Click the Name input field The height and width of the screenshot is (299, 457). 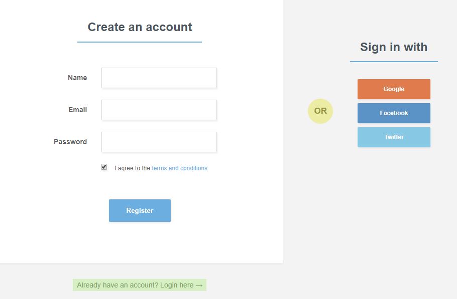click(x=159, y=78)
